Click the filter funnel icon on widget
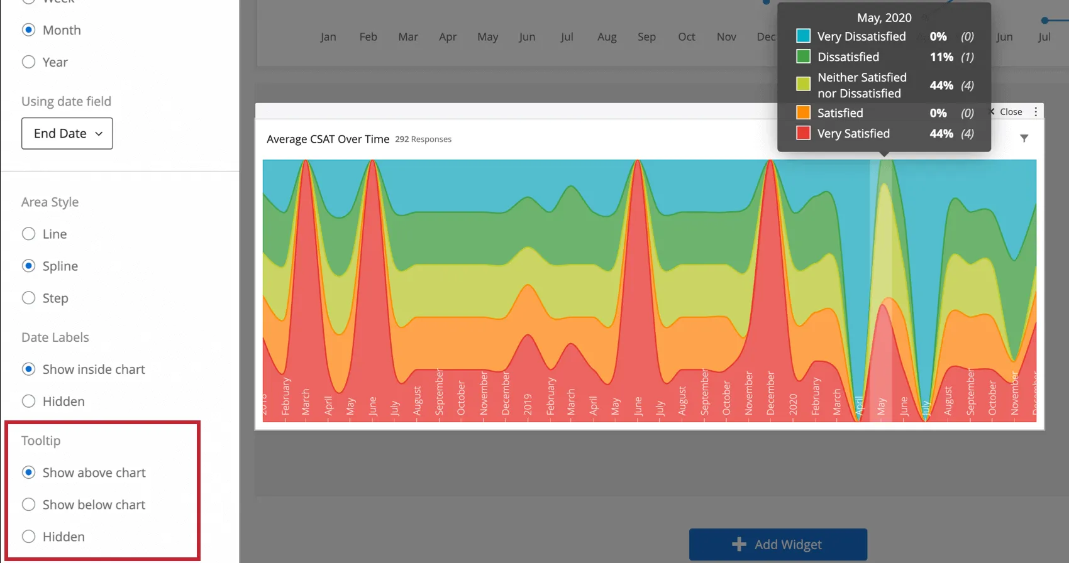Screen dimensions: 1069x563 1024,138
